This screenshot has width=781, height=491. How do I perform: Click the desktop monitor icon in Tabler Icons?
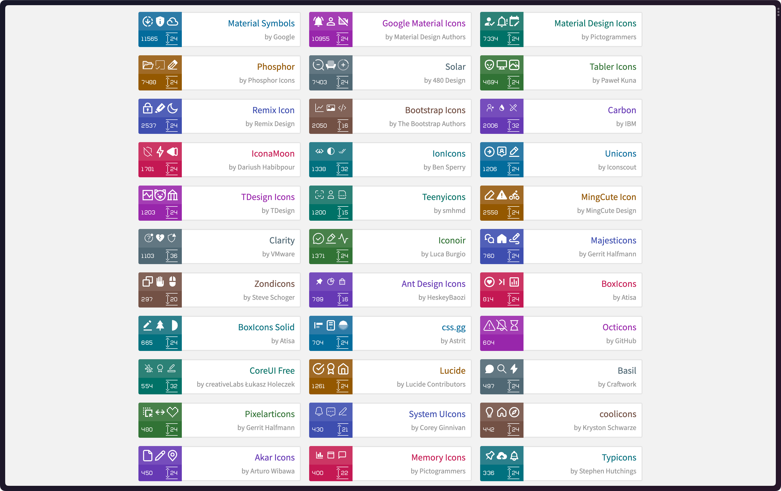[x=502, y=65]
